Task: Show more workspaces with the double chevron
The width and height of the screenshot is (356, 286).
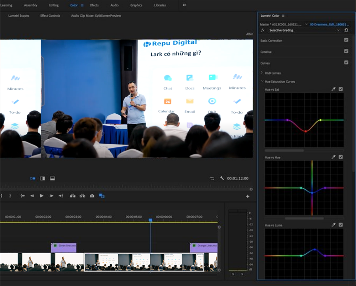Action: pos(184,5)
